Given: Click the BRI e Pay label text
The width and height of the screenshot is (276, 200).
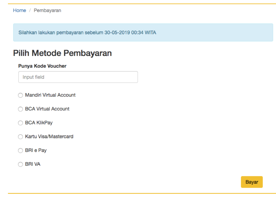Looking at the screenshot, I should tap(36, 151).
